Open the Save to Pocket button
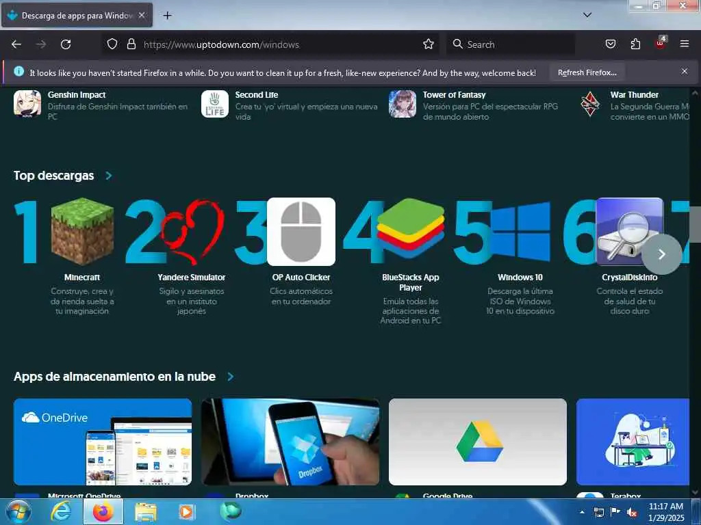This screenshot has width=701, height=525. coord(610,44)
